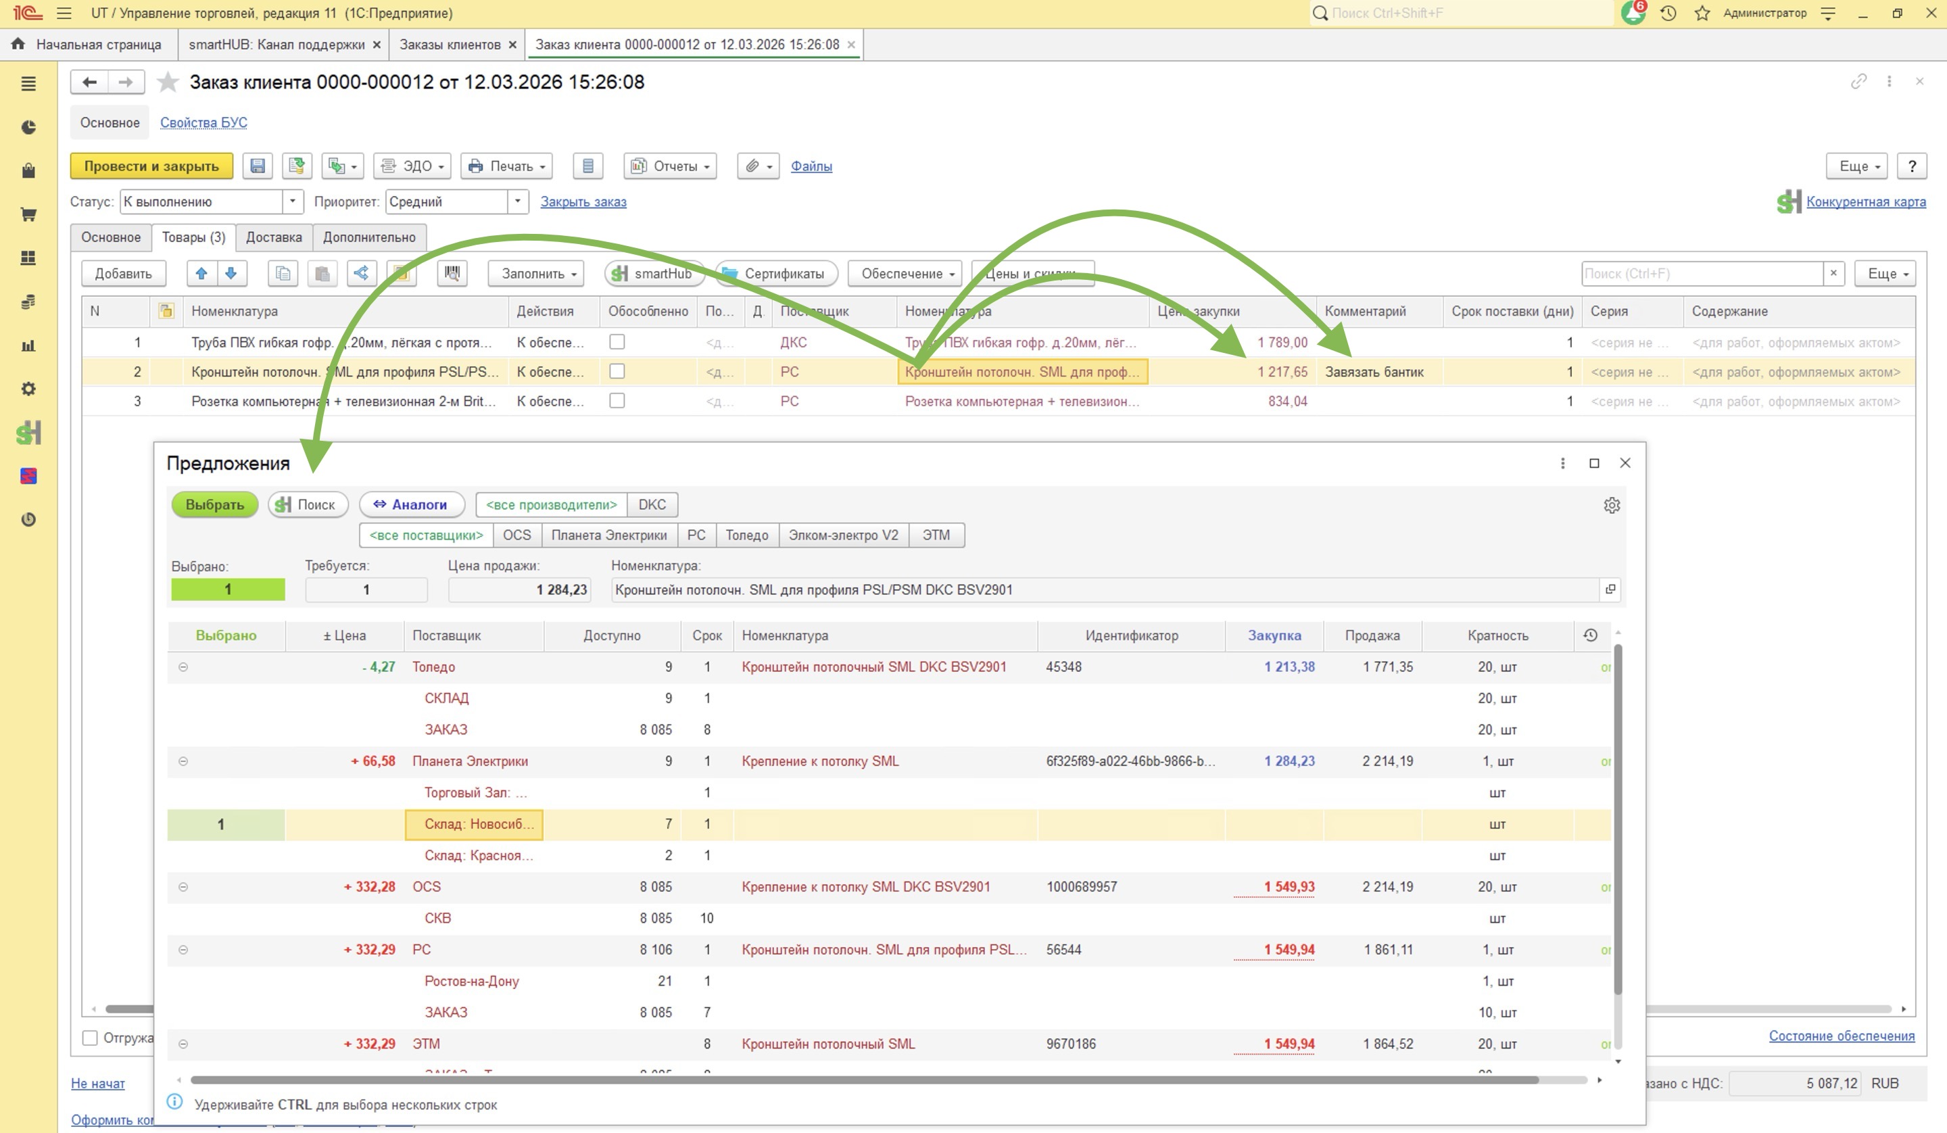Image resolution: width=1947 pixels, height=1133 pixels.
Task: Click goods table Поиск (Ctrl+F) field
Action: (x=1702, y=274)
